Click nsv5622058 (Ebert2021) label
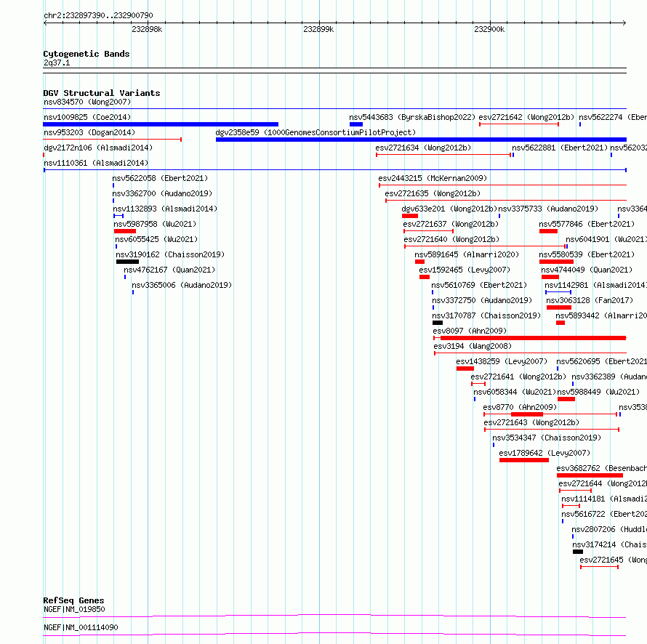This screenshot has height=644, width=647. (160, 178)
